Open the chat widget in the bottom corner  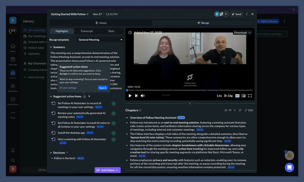(289, 167)
